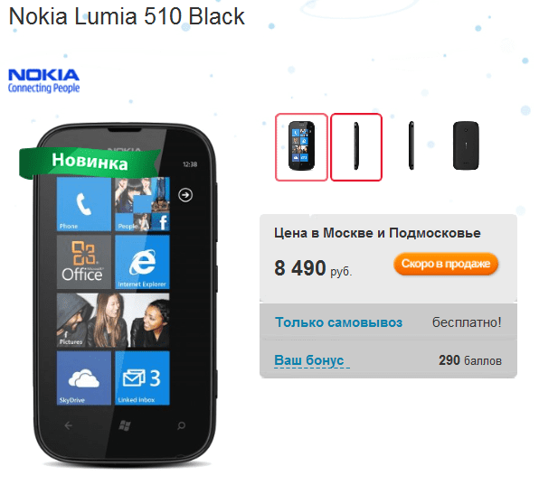Choose the third thin side view thumbnail
This screenshot has height=485, width=539.
pos(411,145)
